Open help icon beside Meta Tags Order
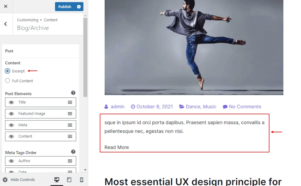301x186 pixels. 73,152
